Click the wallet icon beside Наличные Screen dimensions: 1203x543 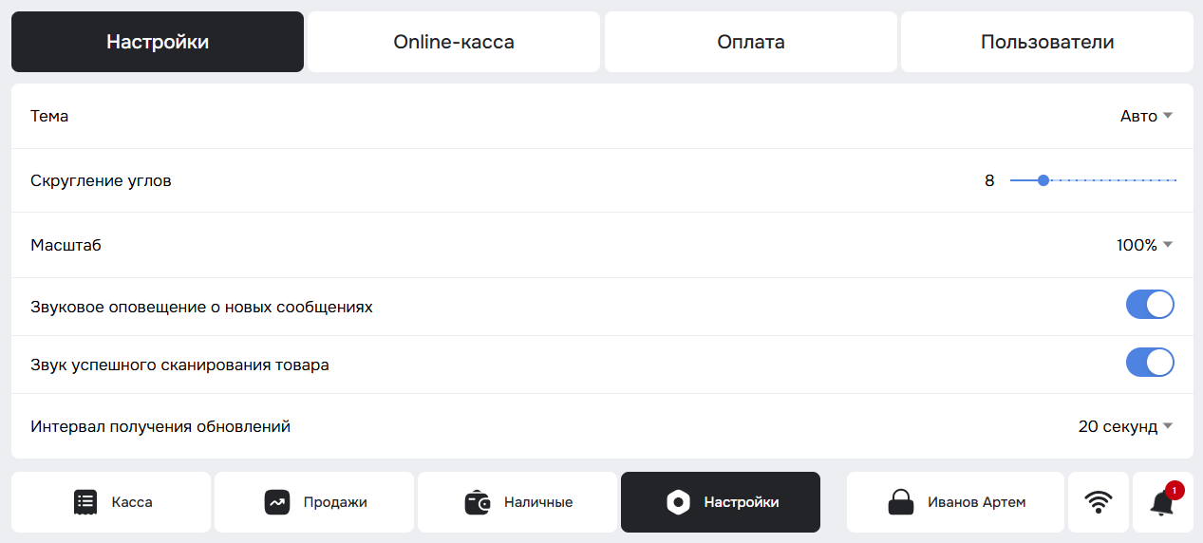478,502
